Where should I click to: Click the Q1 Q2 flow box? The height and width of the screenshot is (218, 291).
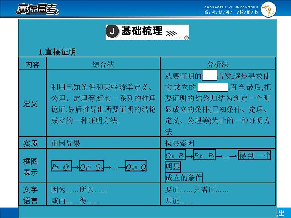coord(92,166)
